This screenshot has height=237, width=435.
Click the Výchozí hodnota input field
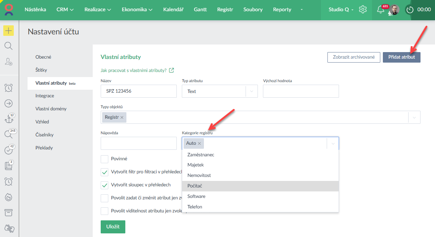tap(301, 91)
